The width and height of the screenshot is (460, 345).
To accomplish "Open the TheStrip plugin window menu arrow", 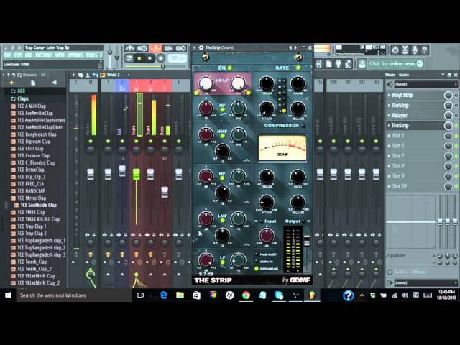I will click(x=195, y=47).
